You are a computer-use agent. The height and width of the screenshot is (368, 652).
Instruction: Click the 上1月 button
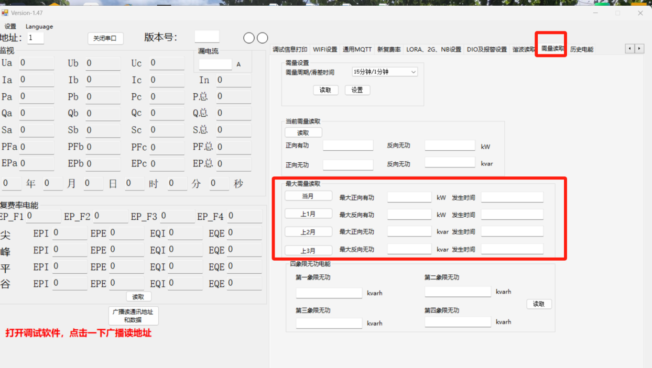pos(308,214)
